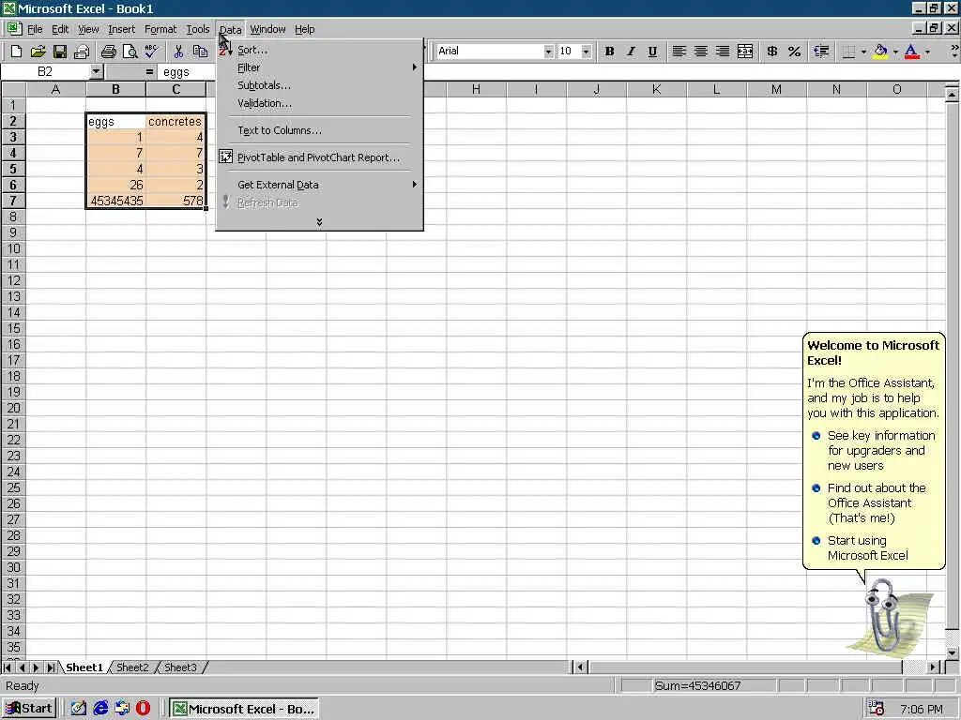
Task: Cut selection with the scissors icon
Action: click(x=178, y=52)
